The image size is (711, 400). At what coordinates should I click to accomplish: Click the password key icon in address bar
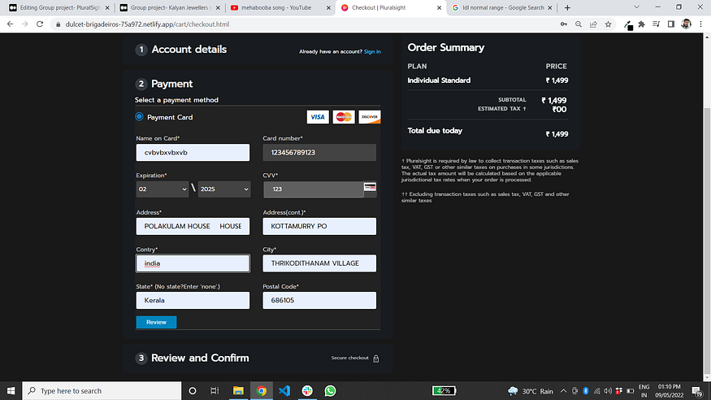[x=564, y=24]
